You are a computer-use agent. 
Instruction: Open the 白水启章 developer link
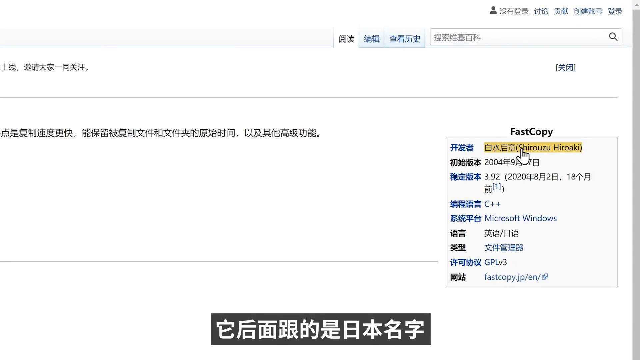(500, 147)
